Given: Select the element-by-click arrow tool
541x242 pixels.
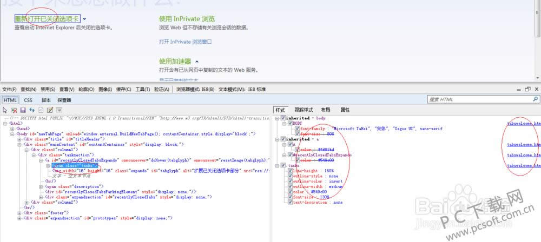Looking at the screenshot, I should coord(5,110).
